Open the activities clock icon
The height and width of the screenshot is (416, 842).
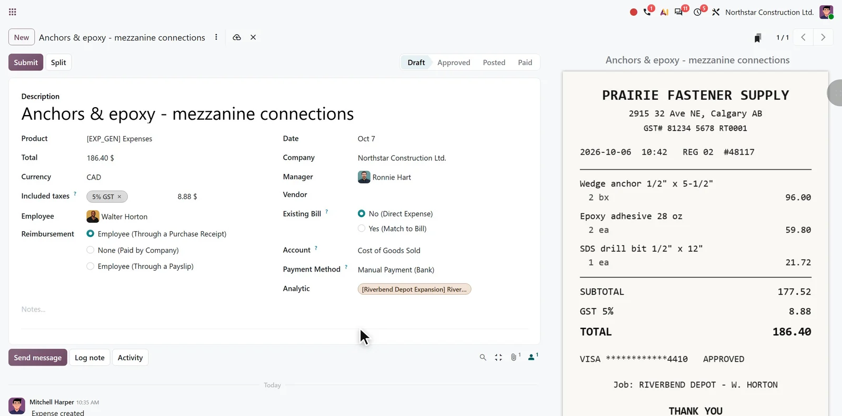[698, 12]
